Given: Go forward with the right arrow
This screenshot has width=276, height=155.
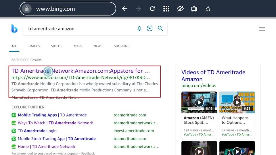Looking at the screenshot, I should [x=138, y=9].
